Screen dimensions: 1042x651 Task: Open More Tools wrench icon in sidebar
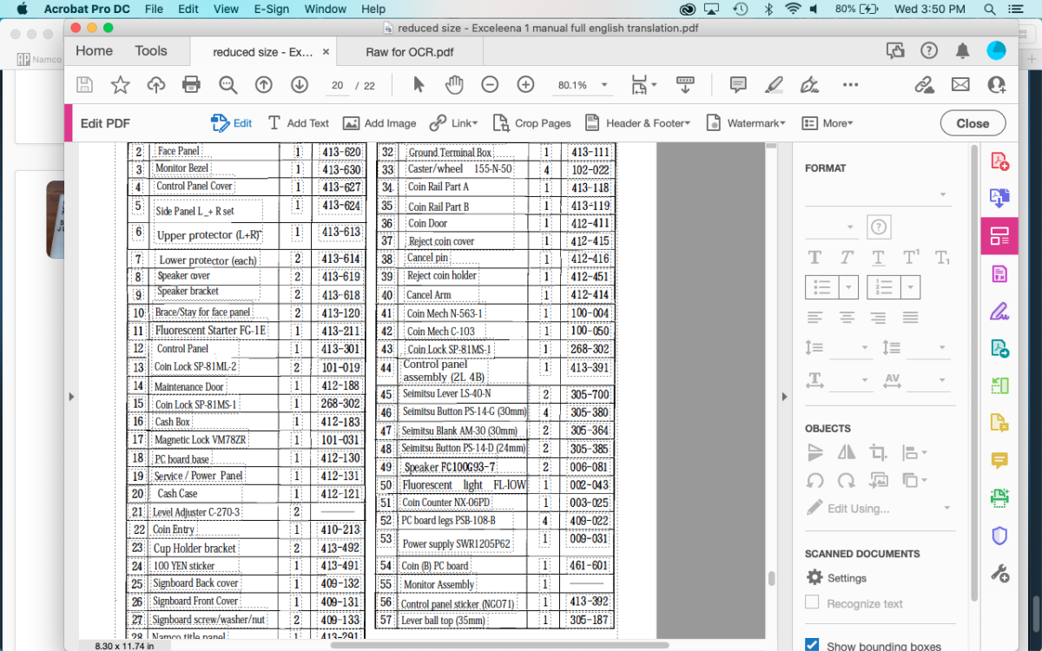pyautogui.click(x=999, y=573)
